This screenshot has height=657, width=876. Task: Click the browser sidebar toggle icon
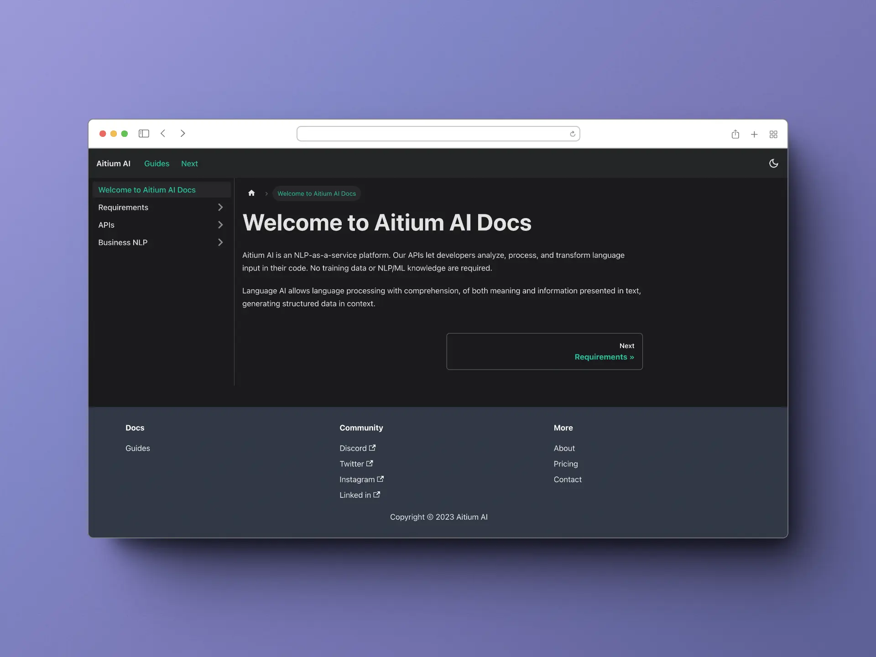tap(144, 134)
